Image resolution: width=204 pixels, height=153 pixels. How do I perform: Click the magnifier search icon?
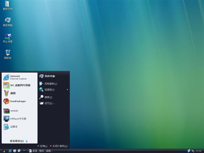(41, 97)
